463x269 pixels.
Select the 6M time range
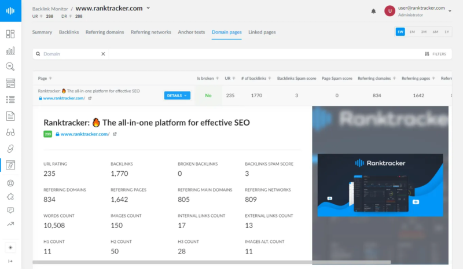[435, 32]
